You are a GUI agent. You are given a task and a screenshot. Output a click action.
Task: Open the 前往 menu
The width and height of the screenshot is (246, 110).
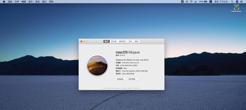pyautogui.click(x=38, y=2)
